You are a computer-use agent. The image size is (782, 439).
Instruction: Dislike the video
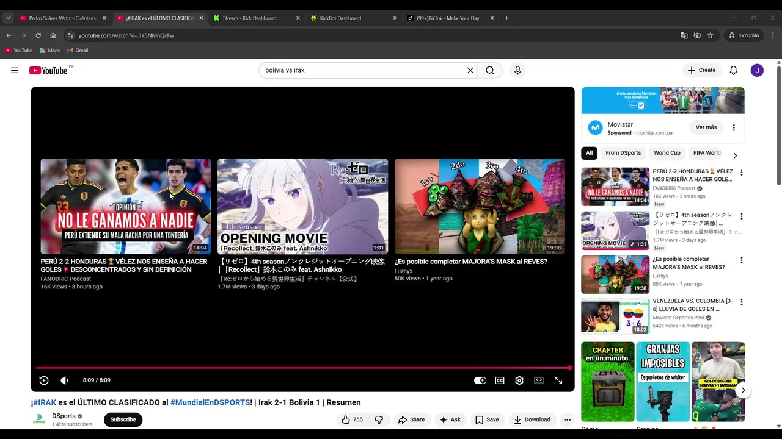pyautogui.click(x=379, y=419)
